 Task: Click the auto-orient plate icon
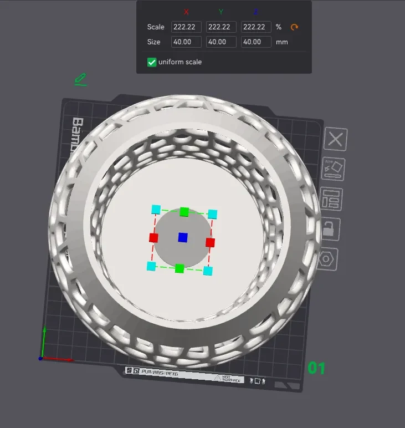coord(333,169)
